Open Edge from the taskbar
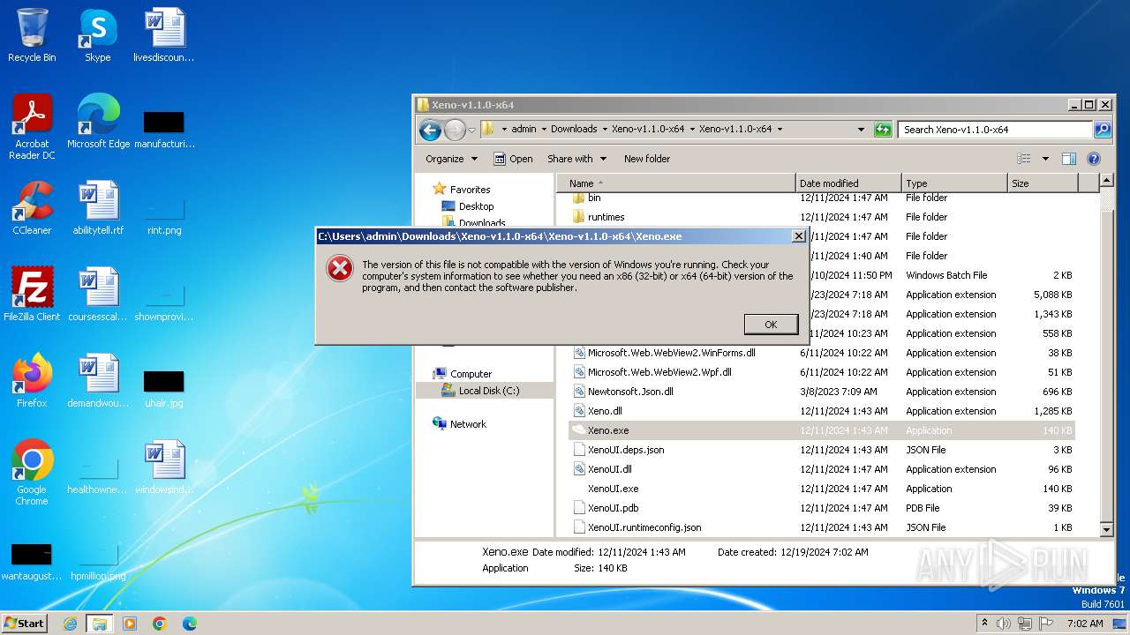Screen dimensions: 1130x635 coord(190,624)
